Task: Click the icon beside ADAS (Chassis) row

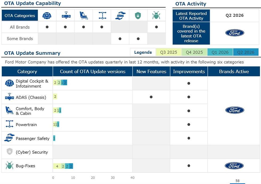Action: [x=10, y=97]
